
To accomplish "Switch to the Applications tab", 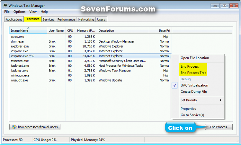I will coord(14,19).
